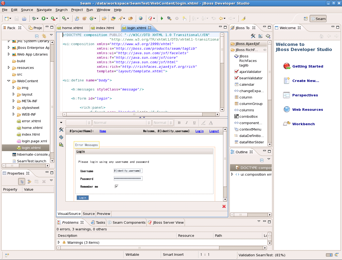Click the Workbench link in Welcome
Image resolution: width=342 pixels, height=260 pixels.
click(x=304, y=124)
